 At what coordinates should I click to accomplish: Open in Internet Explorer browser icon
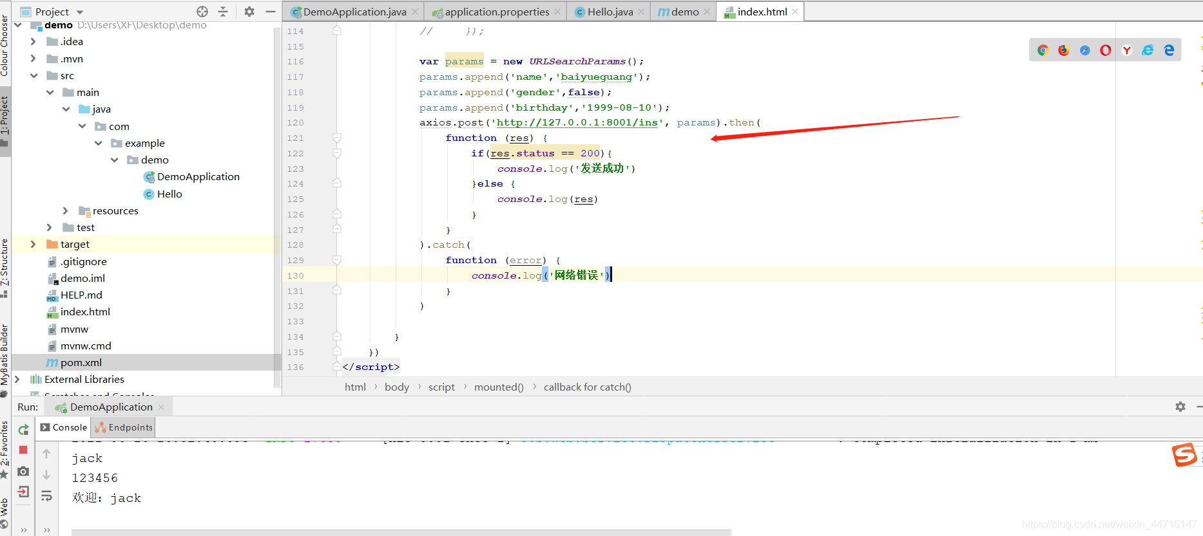(1148, 50)
